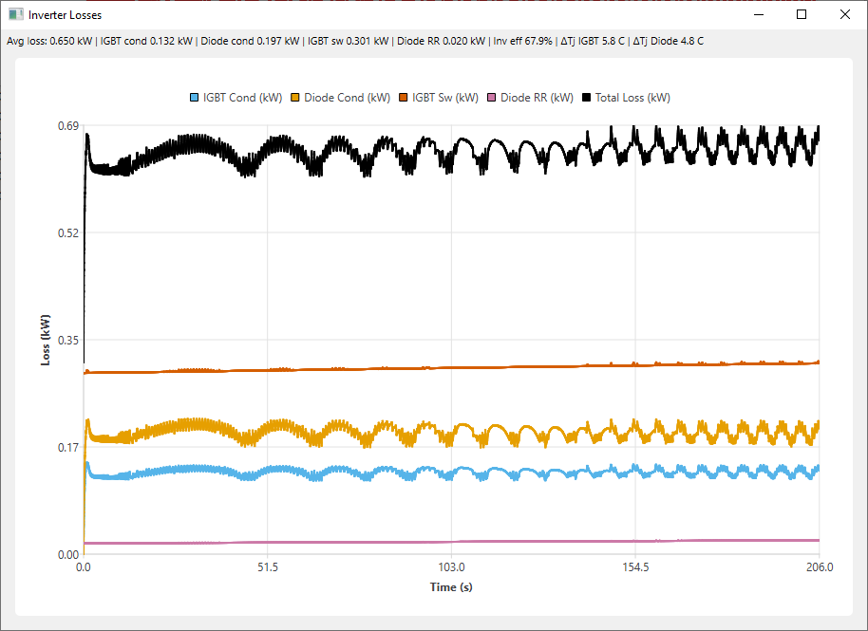The width and height of the screenshot is (868, 631).
Task: Click the 0.52 tick on loss axis
Action: 66,233
